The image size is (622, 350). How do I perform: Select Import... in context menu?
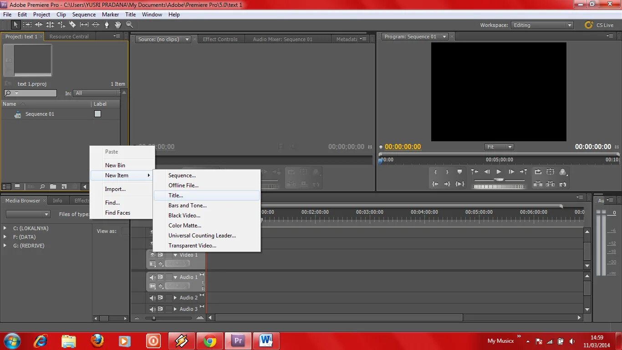(122, 189)
